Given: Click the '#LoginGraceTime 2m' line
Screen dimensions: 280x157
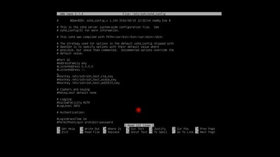Looking at the screenshot, I should click(72, 119).
